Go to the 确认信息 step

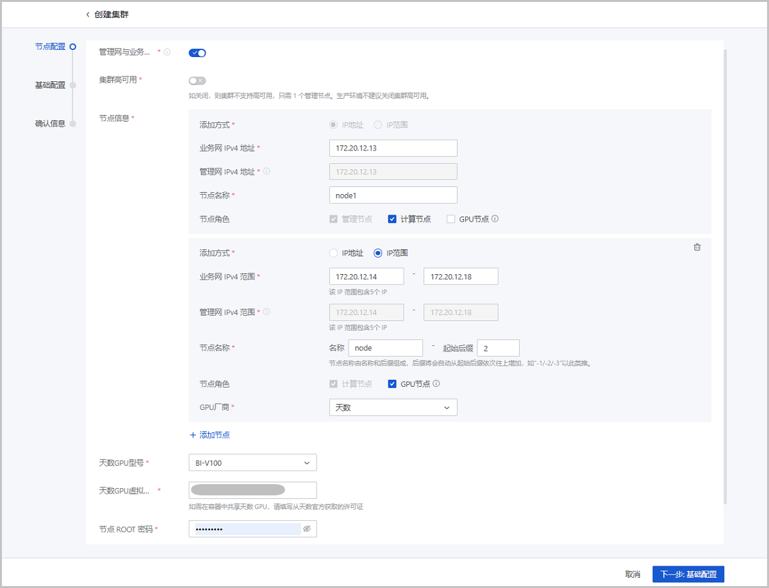(50, 124)
